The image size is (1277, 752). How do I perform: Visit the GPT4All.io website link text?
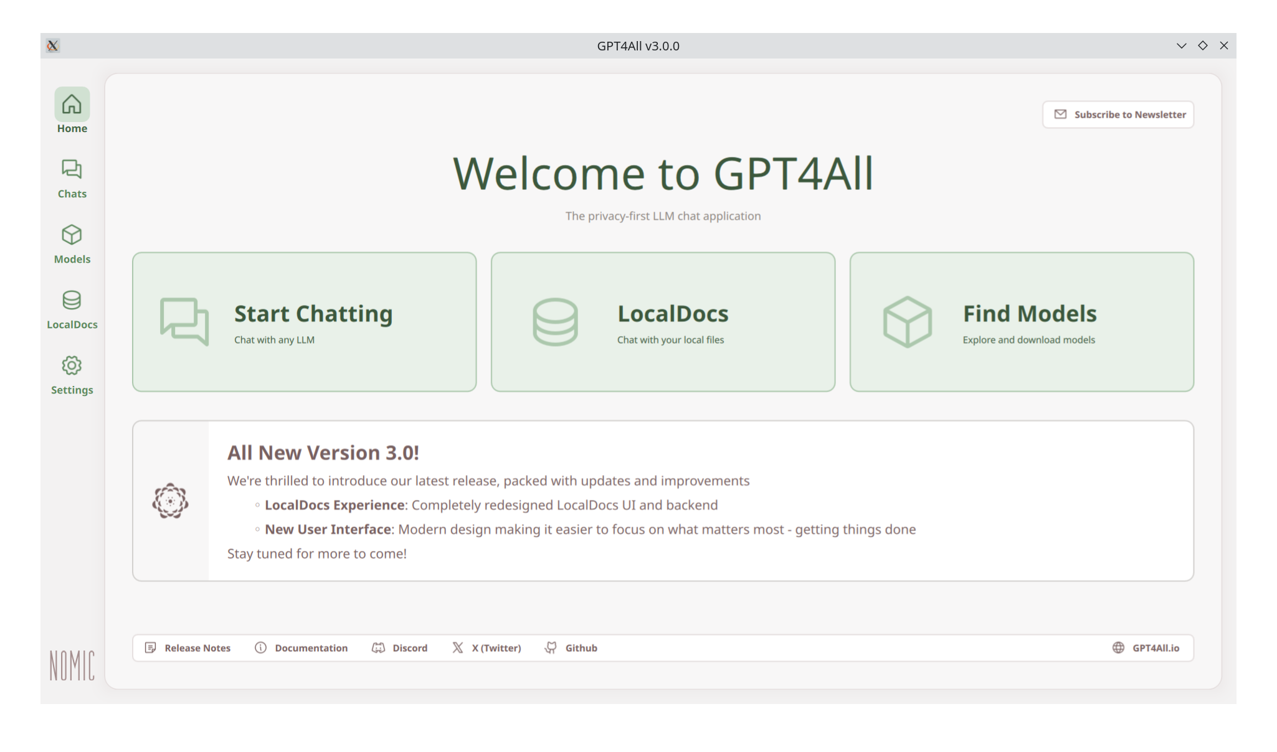(1156, 648)
